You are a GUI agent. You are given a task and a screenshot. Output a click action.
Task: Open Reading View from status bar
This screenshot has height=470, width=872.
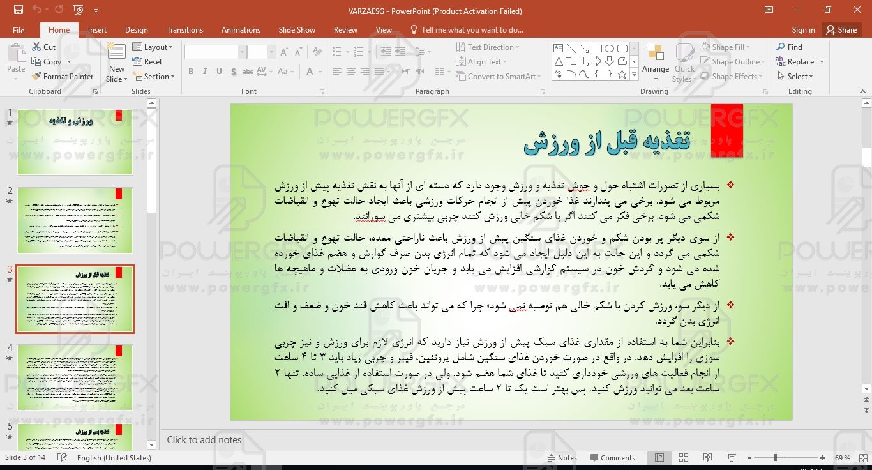point(707,458)
